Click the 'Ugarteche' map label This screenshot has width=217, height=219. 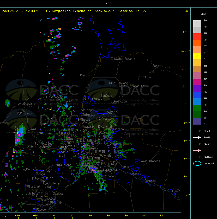(64, 165)
